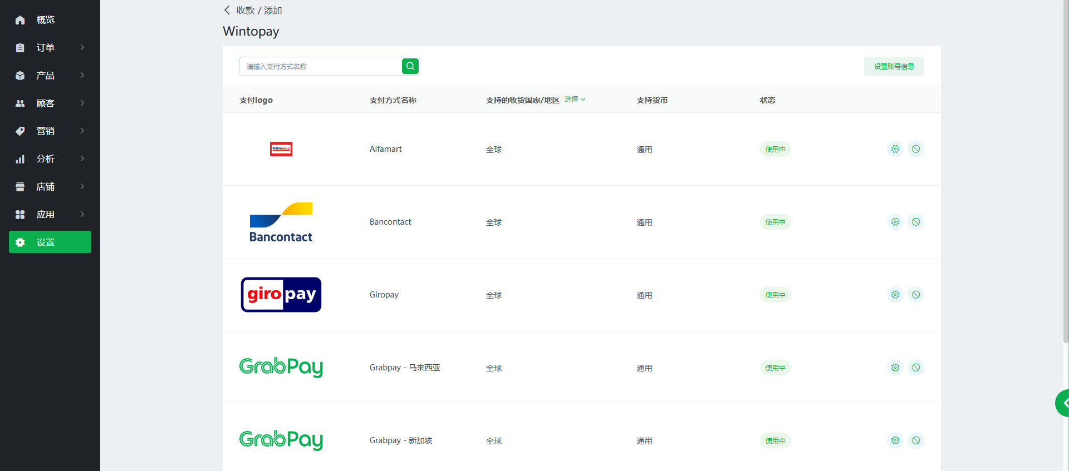Disable the Giropay payment method
The image size is (1069, 471).
(x=916, y=295)
